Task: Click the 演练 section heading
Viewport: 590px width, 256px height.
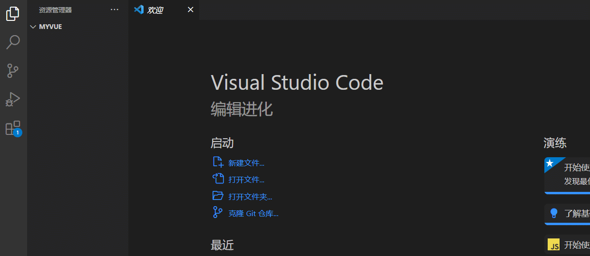Action: 555,143
